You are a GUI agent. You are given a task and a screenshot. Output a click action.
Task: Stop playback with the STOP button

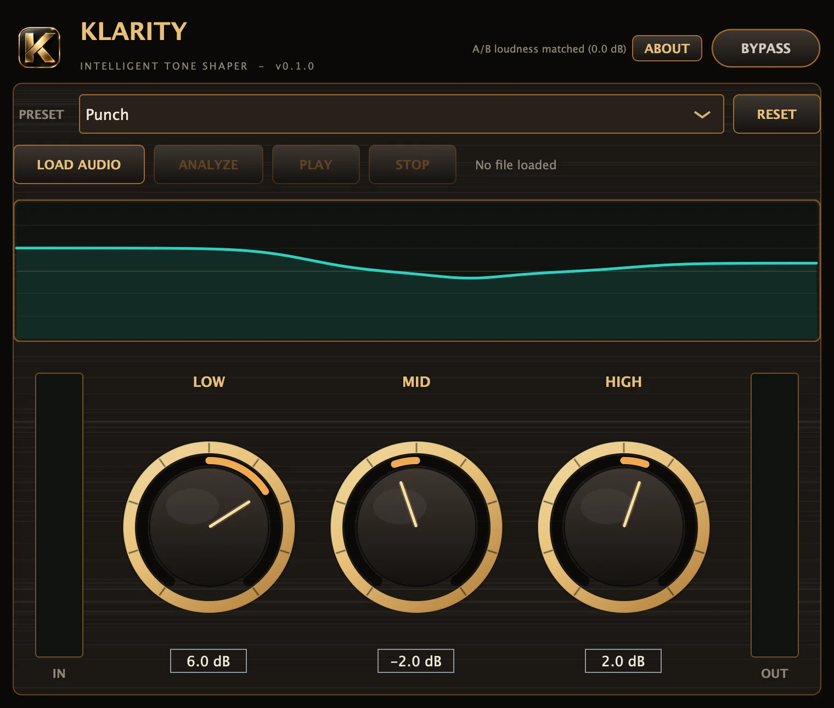[x=413, y=164]
